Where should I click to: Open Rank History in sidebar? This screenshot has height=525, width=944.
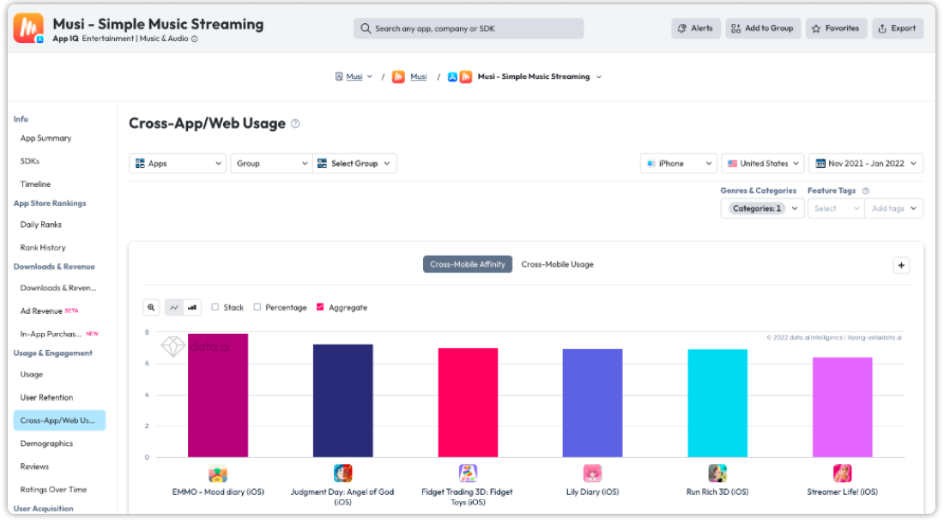point(43,247)
